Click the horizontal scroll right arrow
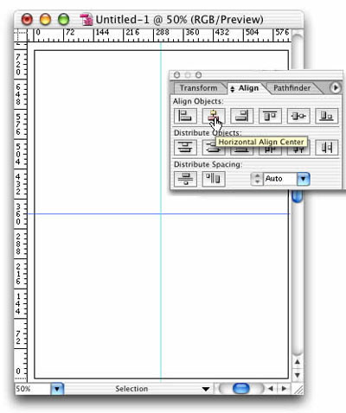The height and width of the screenshot is (413, 346). click(x=284, y=389)
